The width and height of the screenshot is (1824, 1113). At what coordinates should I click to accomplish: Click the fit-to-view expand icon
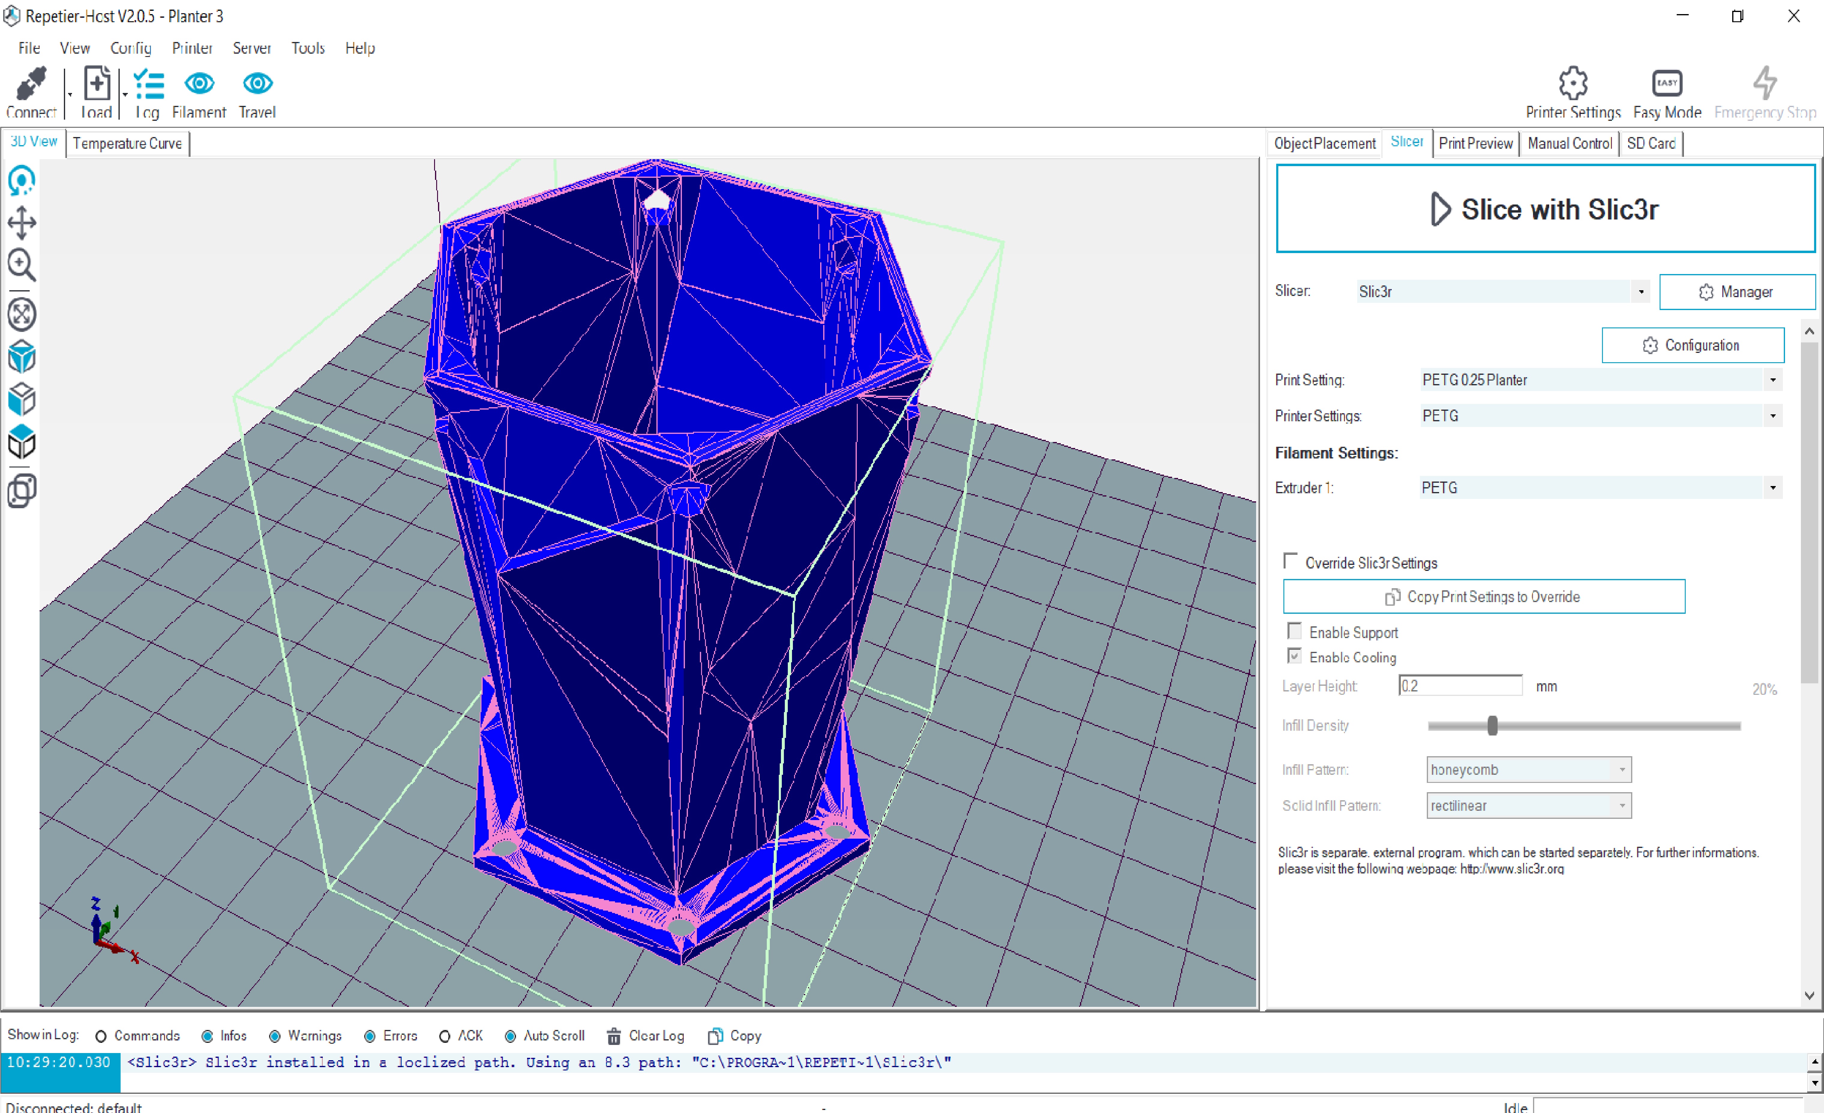coord(22,315)
